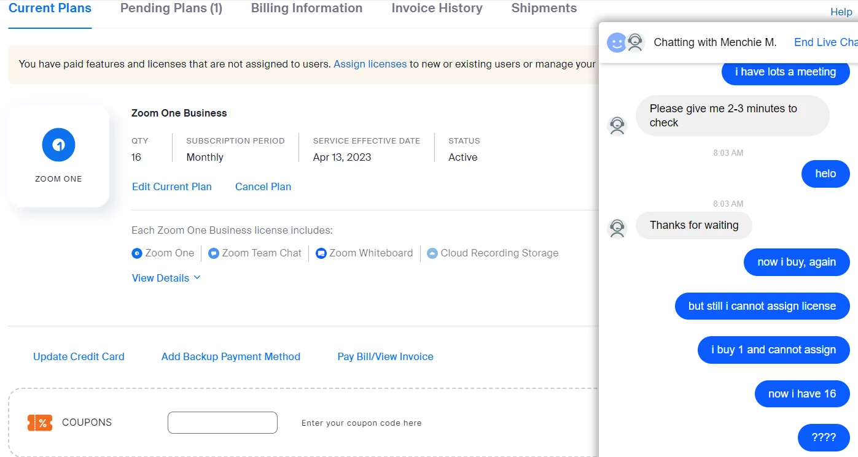Click 'Enter your coupon code here' hint
This screenshot has width=858, height=457.
(x=362, y=423)
